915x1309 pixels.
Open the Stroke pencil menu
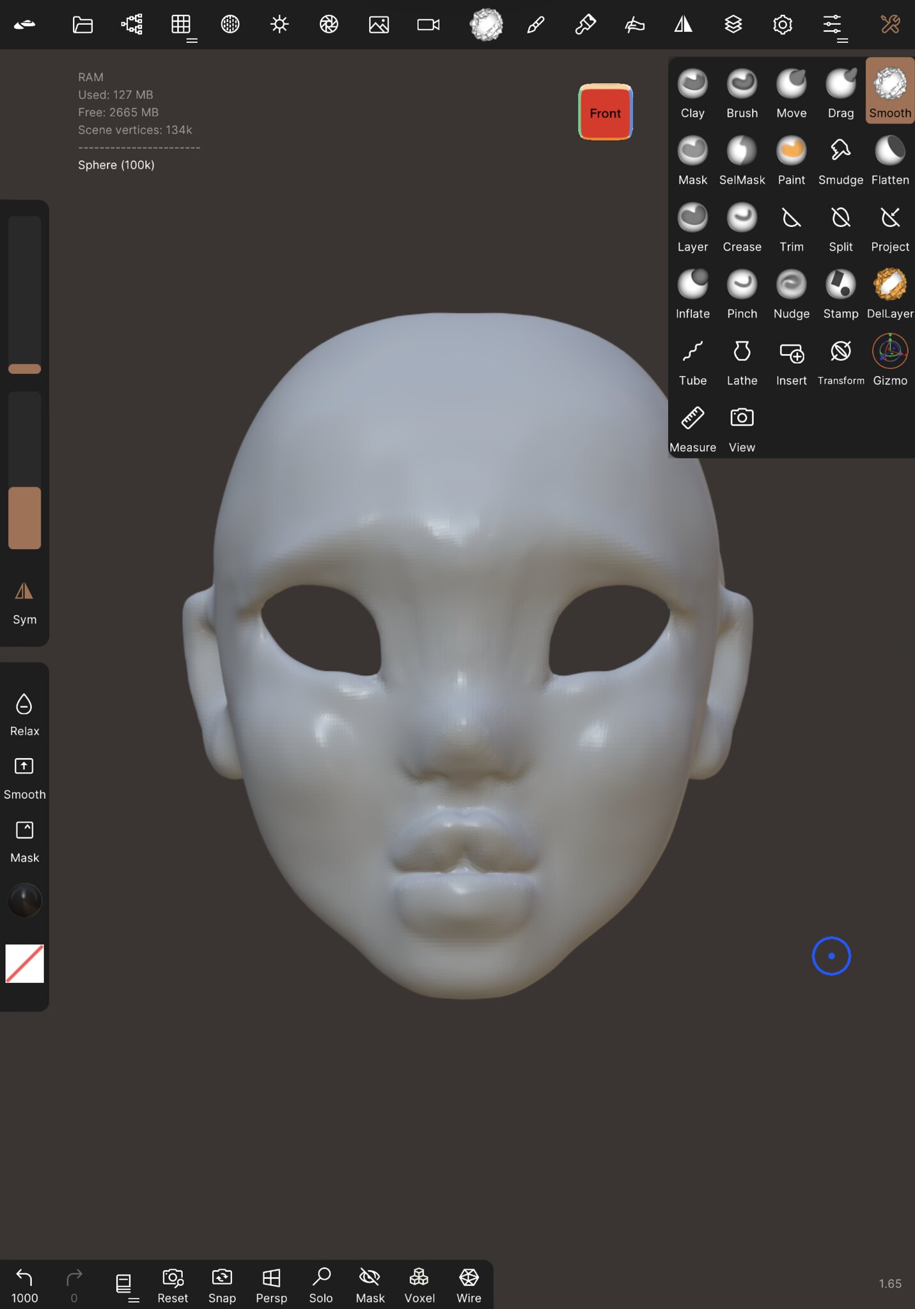pos(536,24)
